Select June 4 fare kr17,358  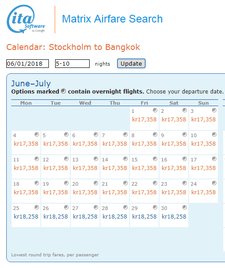click(26, 144)
